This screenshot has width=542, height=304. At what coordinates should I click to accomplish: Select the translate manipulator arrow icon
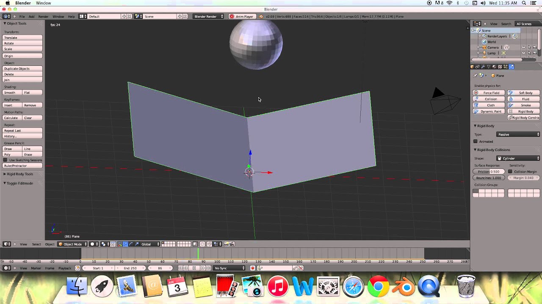pos(126,244)
